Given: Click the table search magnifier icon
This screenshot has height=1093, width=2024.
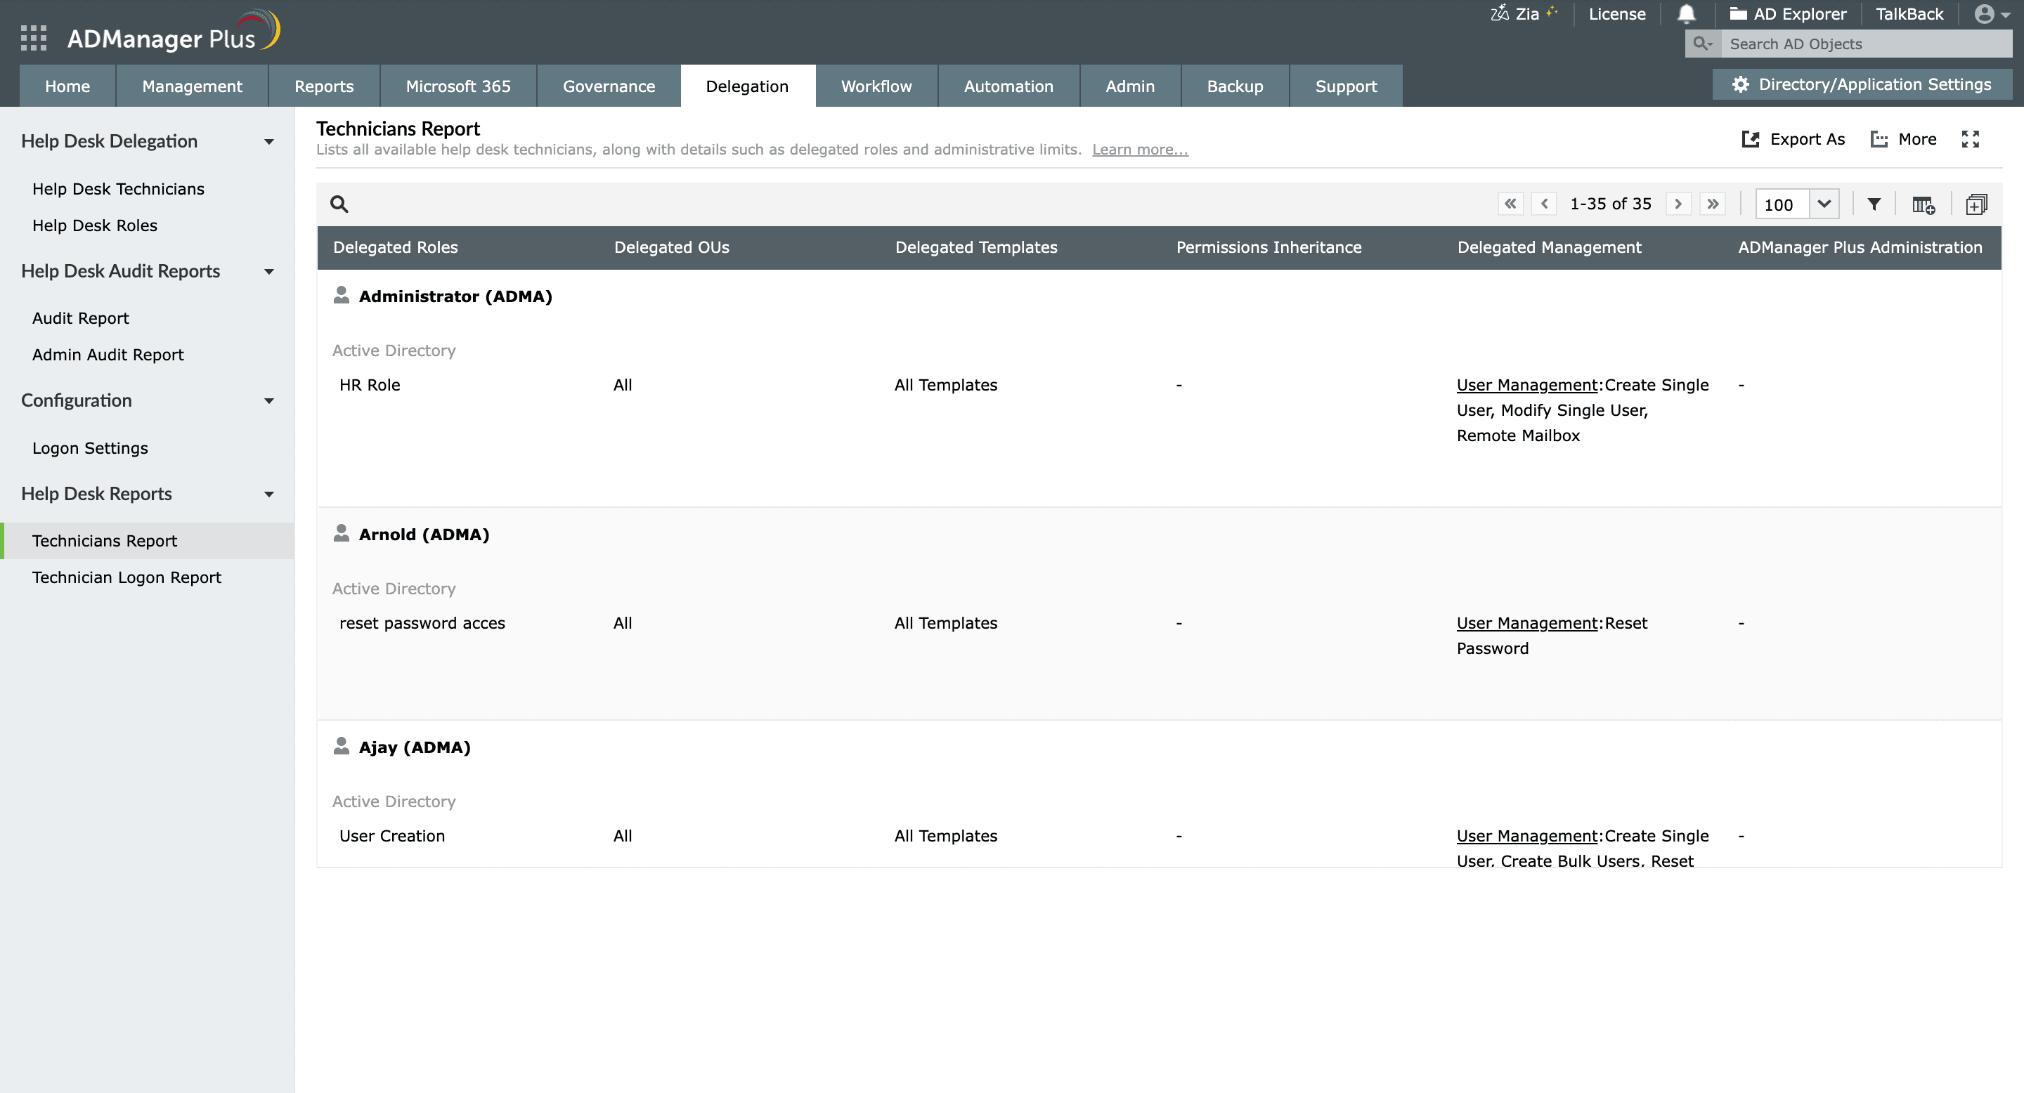Looking at the screenshot, I should pyautogui.click(x=339, y=204).
